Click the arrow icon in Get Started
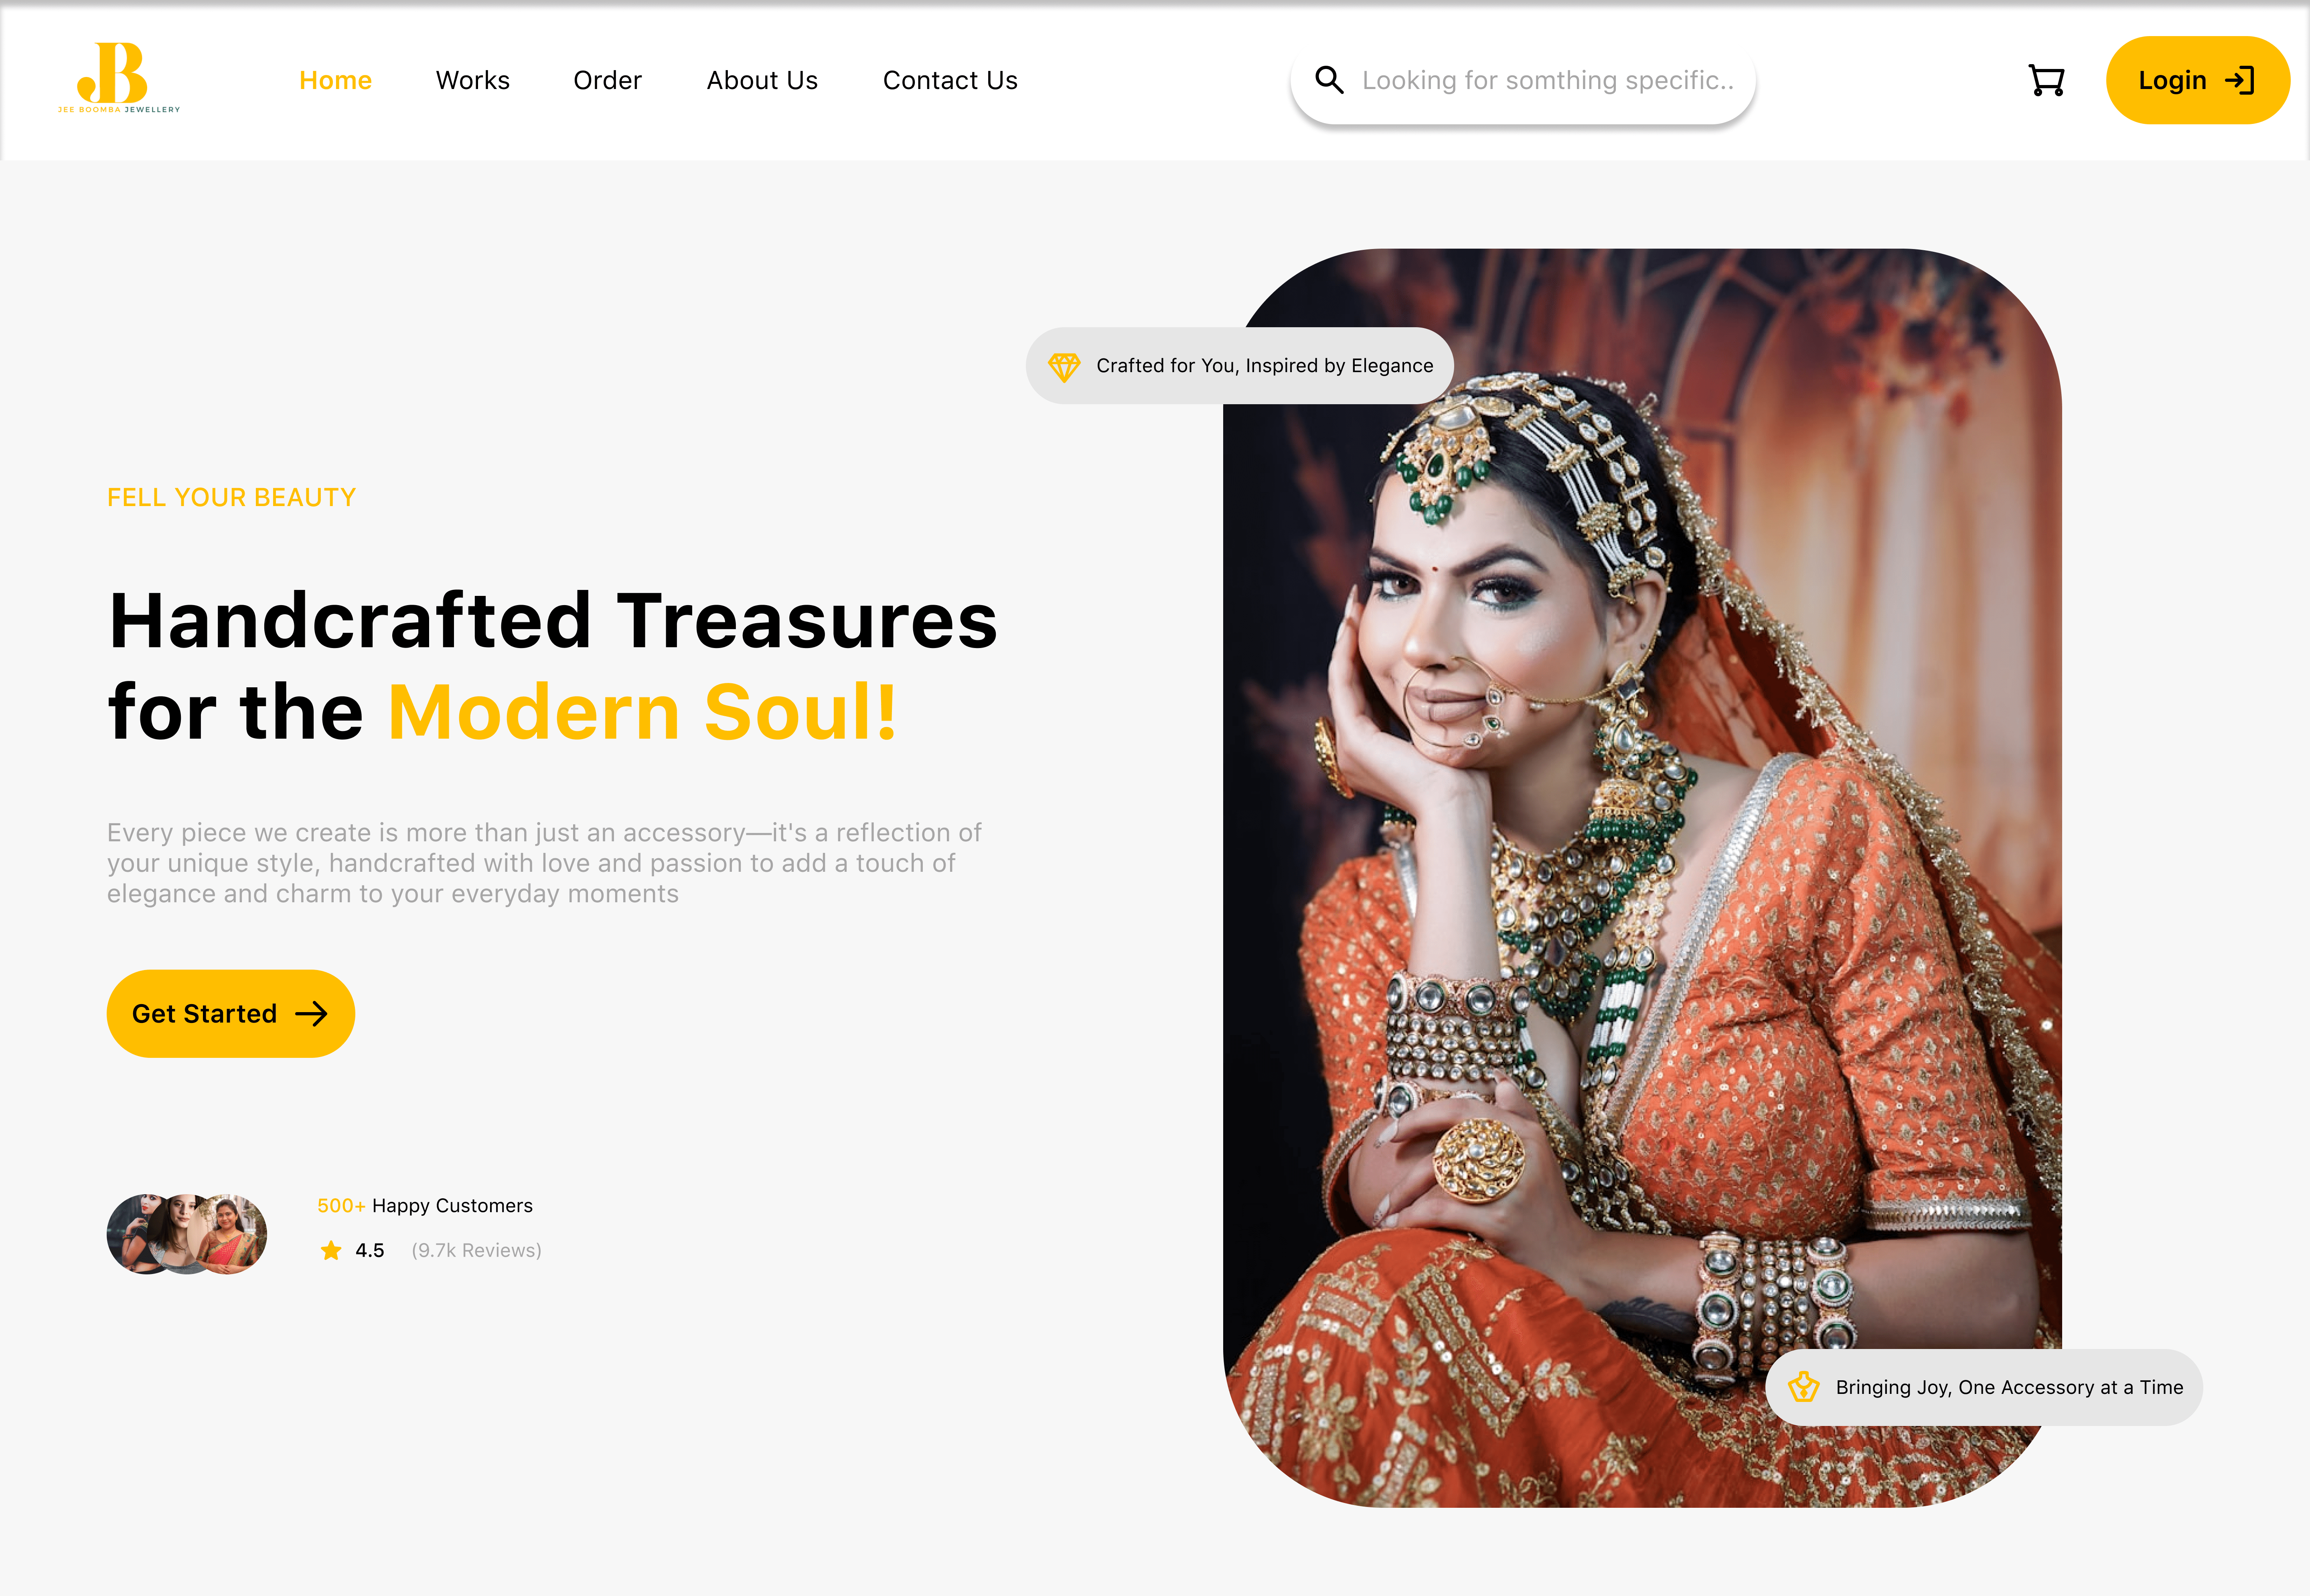This screenshot has width=2310, height=1596. [311, 1014]
